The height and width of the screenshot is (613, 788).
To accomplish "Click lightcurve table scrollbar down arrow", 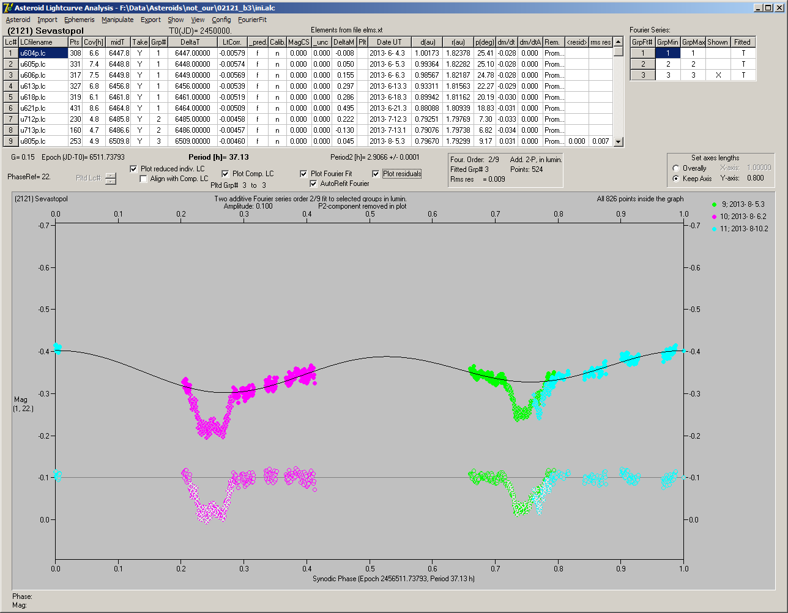I will [619, 142].
